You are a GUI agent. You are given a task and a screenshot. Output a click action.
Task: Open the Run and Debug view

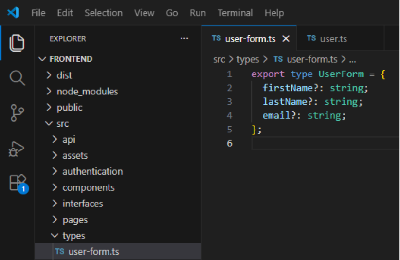point(17,148)
